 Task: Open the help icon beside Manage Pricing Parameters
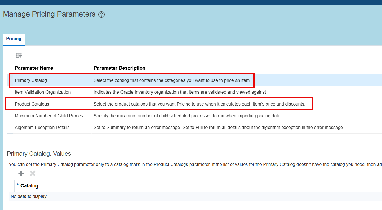[x=102, y=15]
